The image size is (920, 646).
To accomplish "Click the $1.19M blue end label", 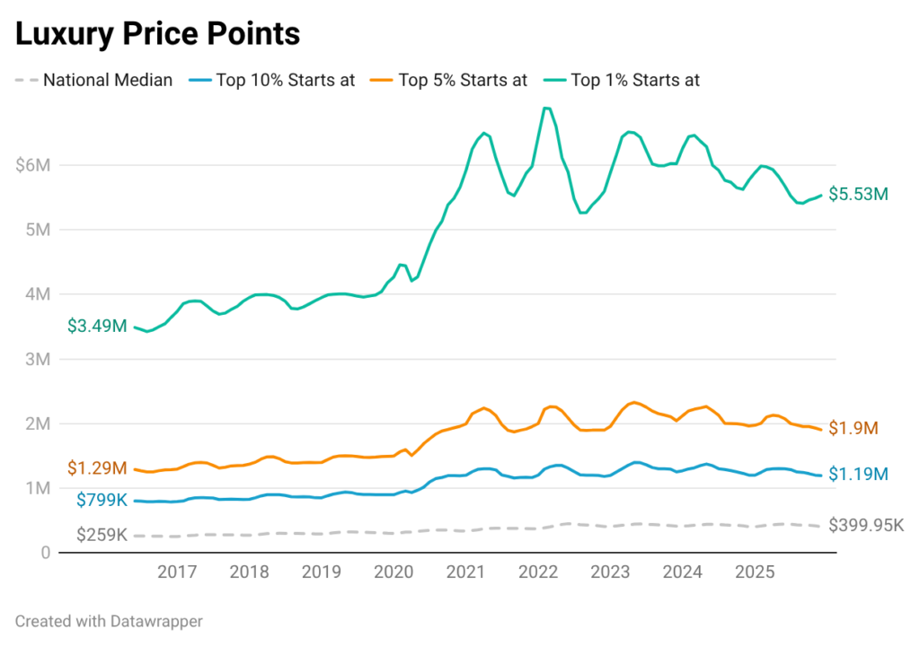I will 858,474.
